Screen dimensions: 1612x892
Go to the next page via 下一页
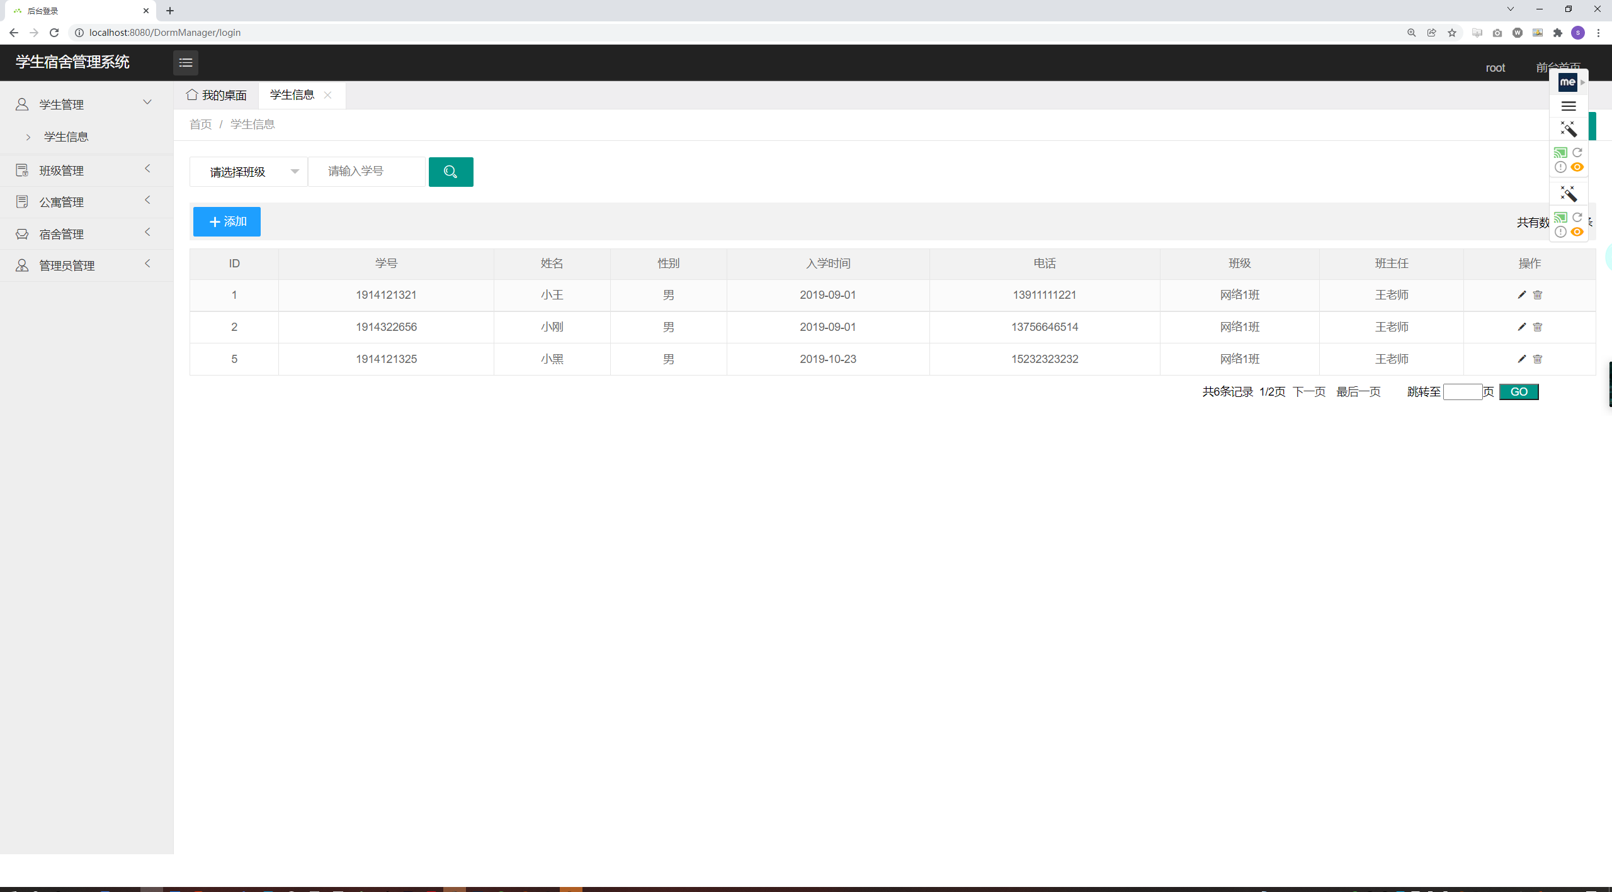click(x=1308, y=392)
